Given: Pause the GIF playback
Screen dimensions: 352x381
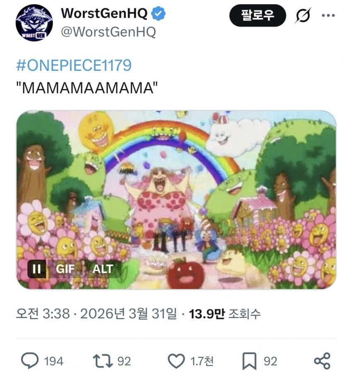Looking at the screenshot, I should 37,269.
